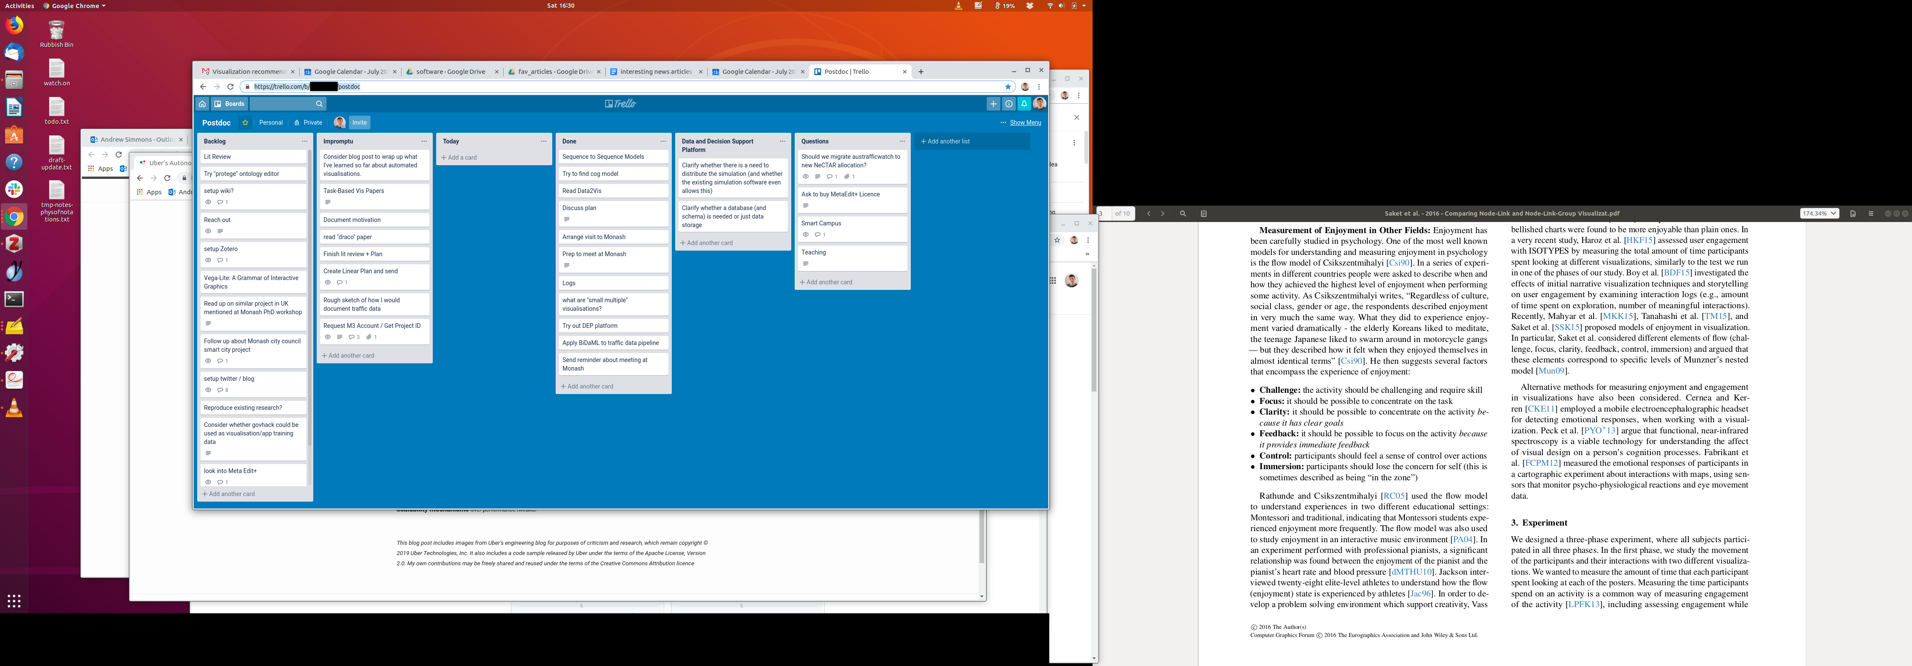Open Trello notifications bell
The image size is (1912, 666).
click(x=1023, y=104)
